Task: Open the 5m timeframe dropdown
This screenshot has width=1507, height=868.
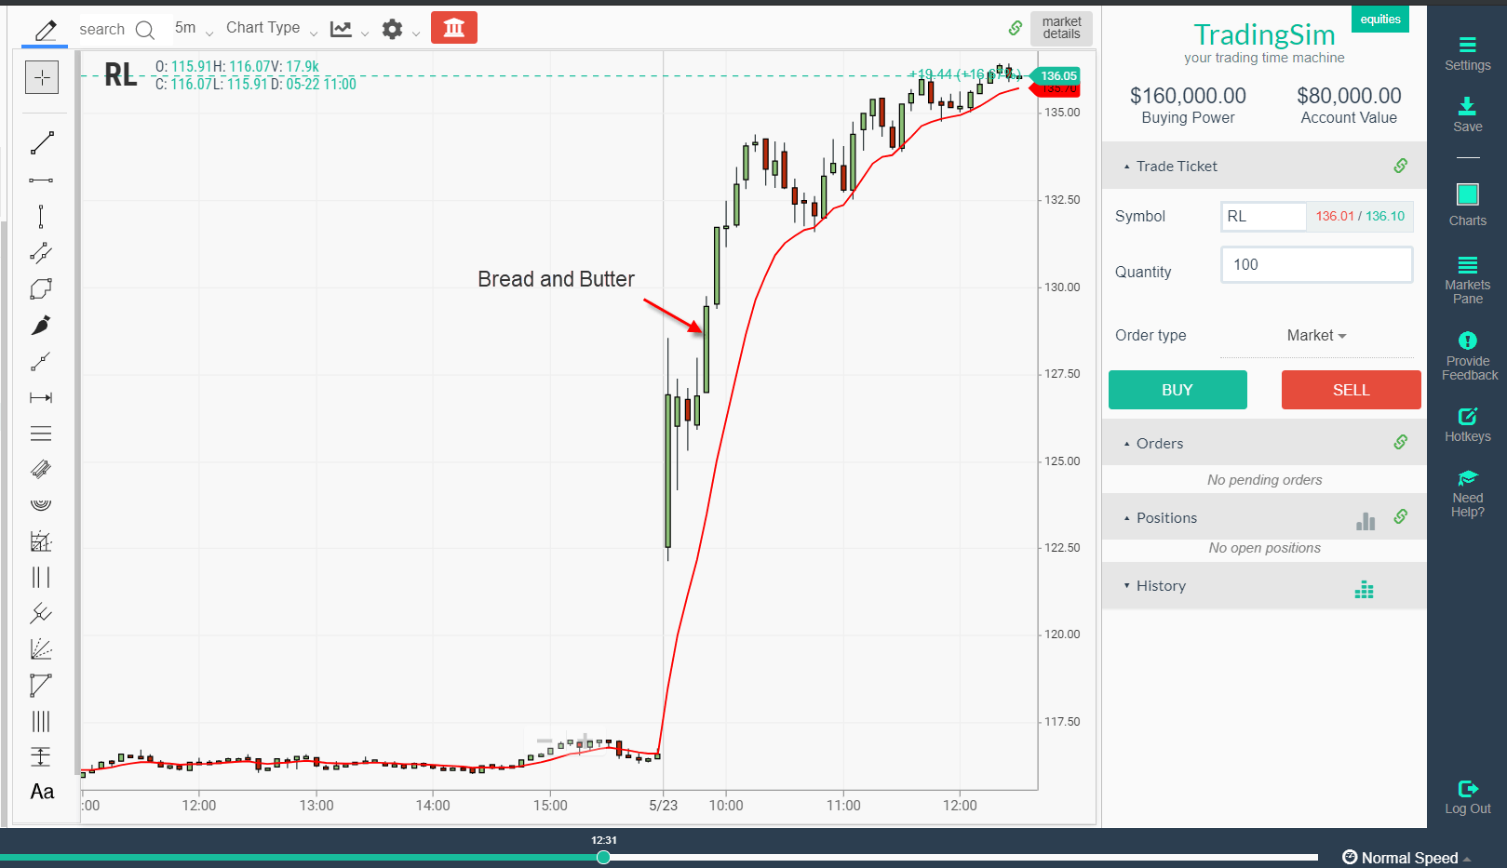Action: tap(191, 28)
